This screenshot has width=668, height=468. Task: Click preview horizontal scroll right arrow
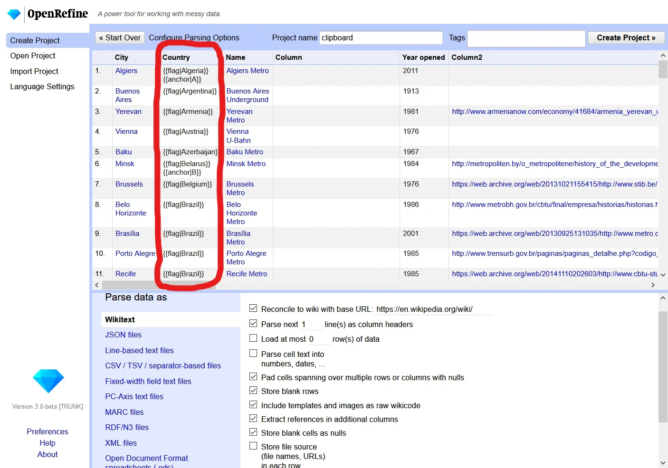653,285
